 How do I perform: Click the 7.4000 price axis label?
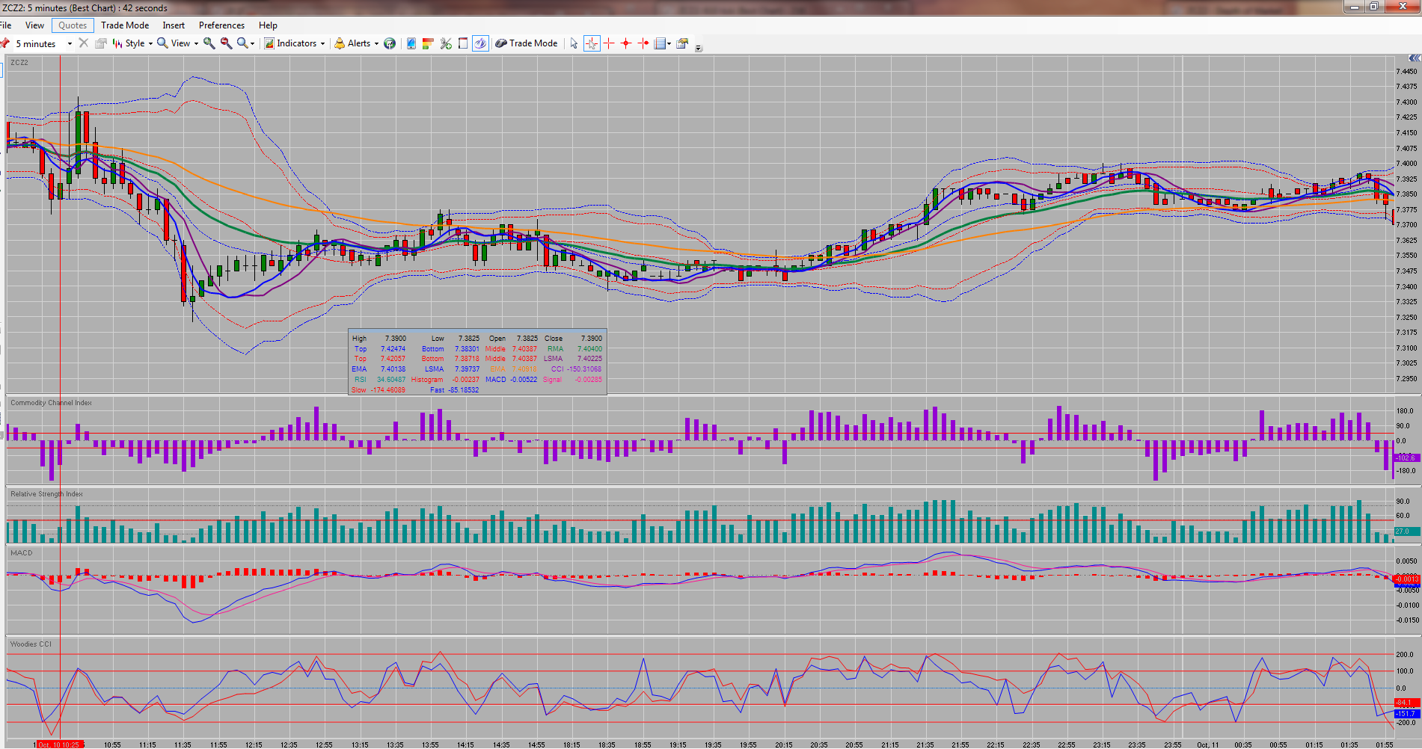[1406, 164]
